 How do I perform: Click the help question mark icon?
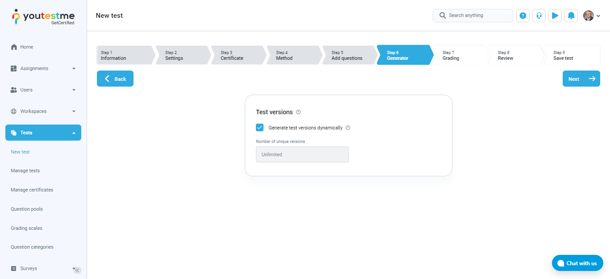(523, 16)
